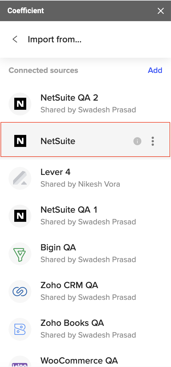Screen dimensions: 171x367
Task: Pick the Bigin QA connected source
Action: pyautogui.click(x=85, y=254)
